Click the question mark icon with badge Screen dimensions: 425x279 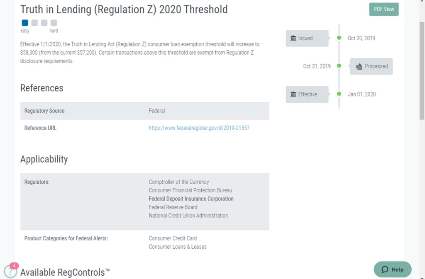point(10,271)
